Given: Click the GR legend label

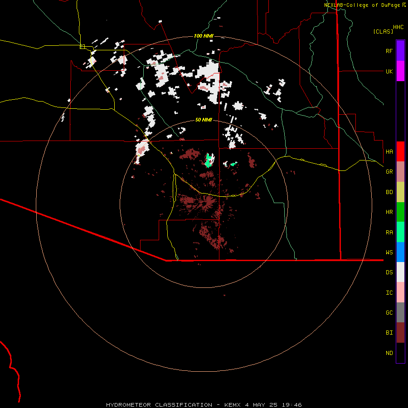Looking at the screenshot, I should [x=389, y=172].
